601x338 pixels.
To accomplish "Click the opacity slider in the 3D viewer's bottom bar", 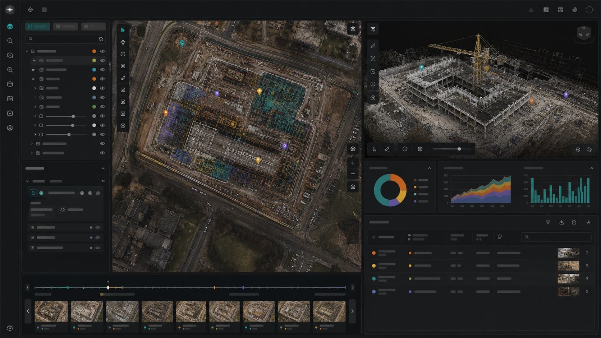I will pos(452,149).
